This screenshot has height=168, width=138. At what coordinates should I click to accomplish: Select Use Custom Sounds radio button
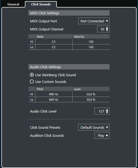(32, 82)
